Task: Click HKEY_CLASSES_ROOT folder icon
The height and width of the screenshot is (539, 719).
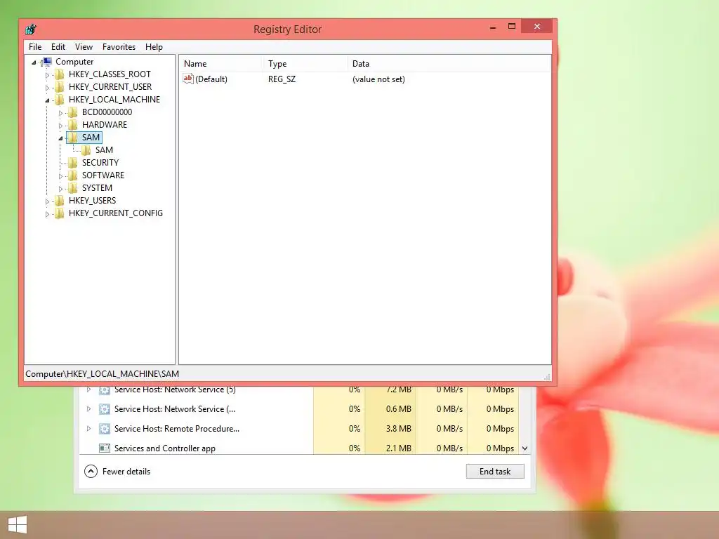Action: click(x=59, y=74)
